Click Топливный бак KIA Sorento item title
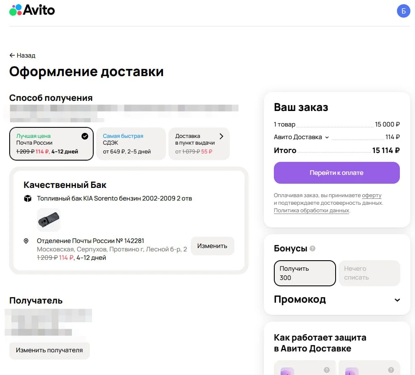The image size is (415, 375). click(114, 198)
